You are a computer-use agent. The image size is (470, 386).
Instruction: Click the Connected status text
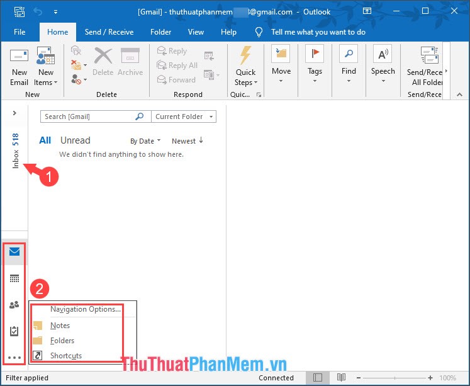[x=276, y=378]
